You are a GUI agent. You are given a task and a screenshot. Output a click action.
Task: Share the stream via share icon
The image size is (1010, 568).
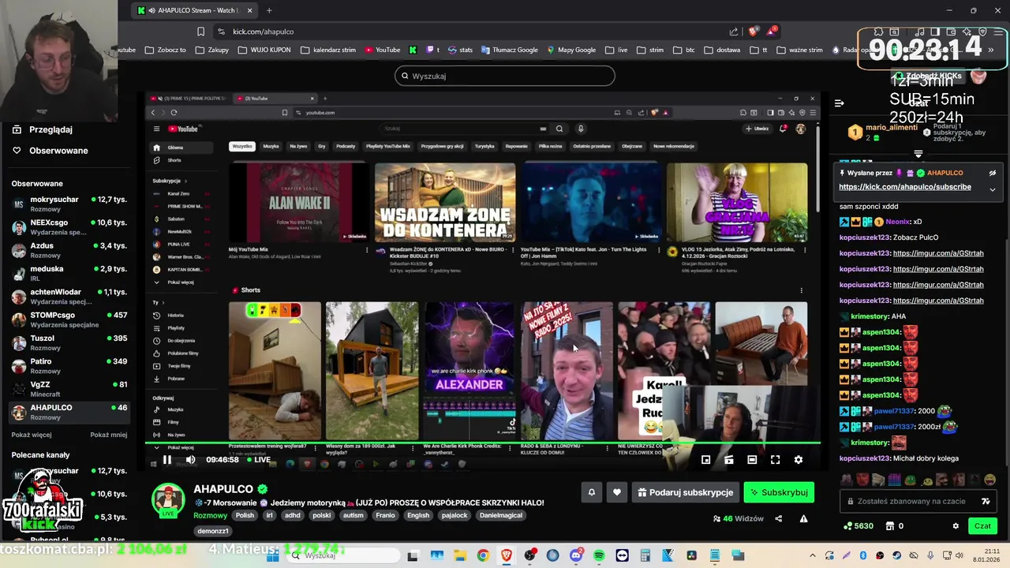tap(779, 518)
